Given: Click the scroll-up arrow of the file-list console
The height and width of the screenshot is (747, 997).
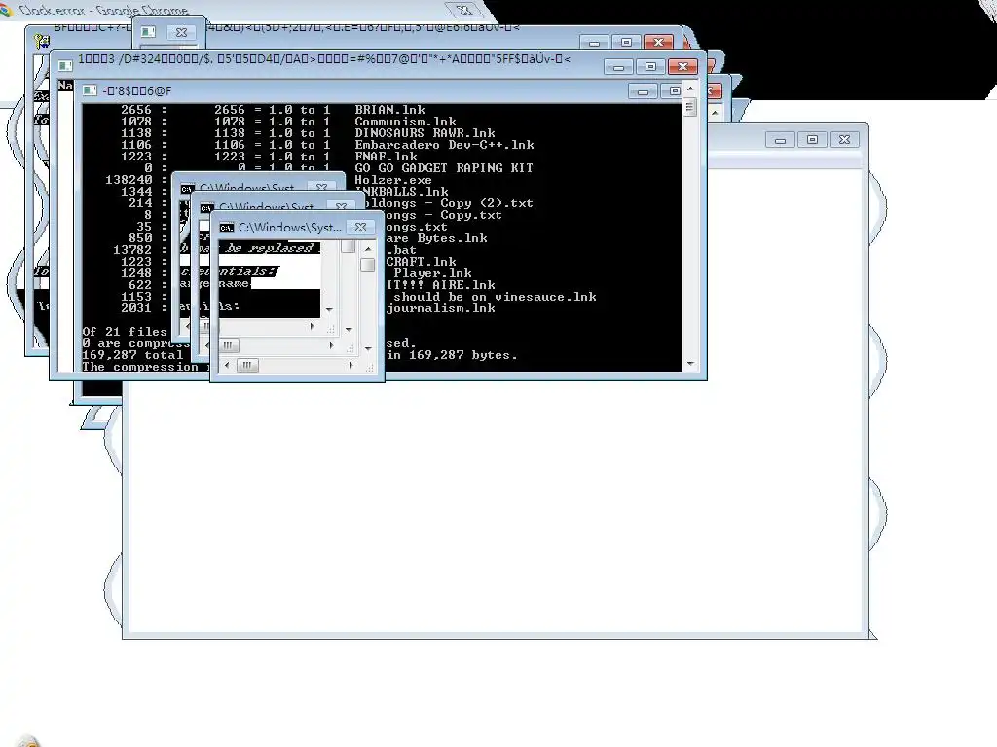Looking at the screenshot, I should coord(690,89).
